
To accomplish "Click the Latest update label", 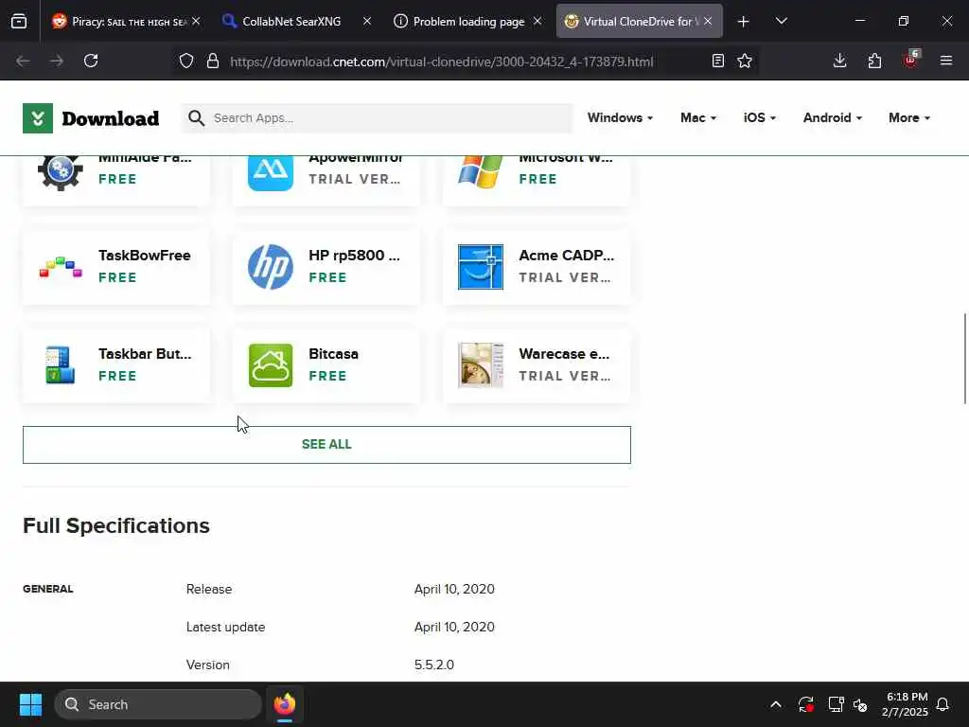I will click(x=225, y=627).
